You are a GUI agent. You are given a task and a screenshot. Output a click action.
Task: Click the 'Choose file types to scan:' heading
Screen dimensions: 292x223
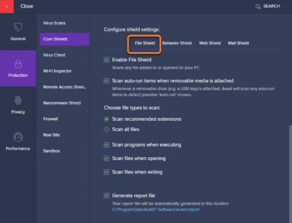click(132, 108)
